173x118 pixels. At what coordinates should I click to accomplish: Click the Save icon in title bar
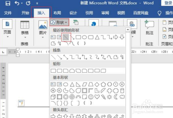[8, 3]
